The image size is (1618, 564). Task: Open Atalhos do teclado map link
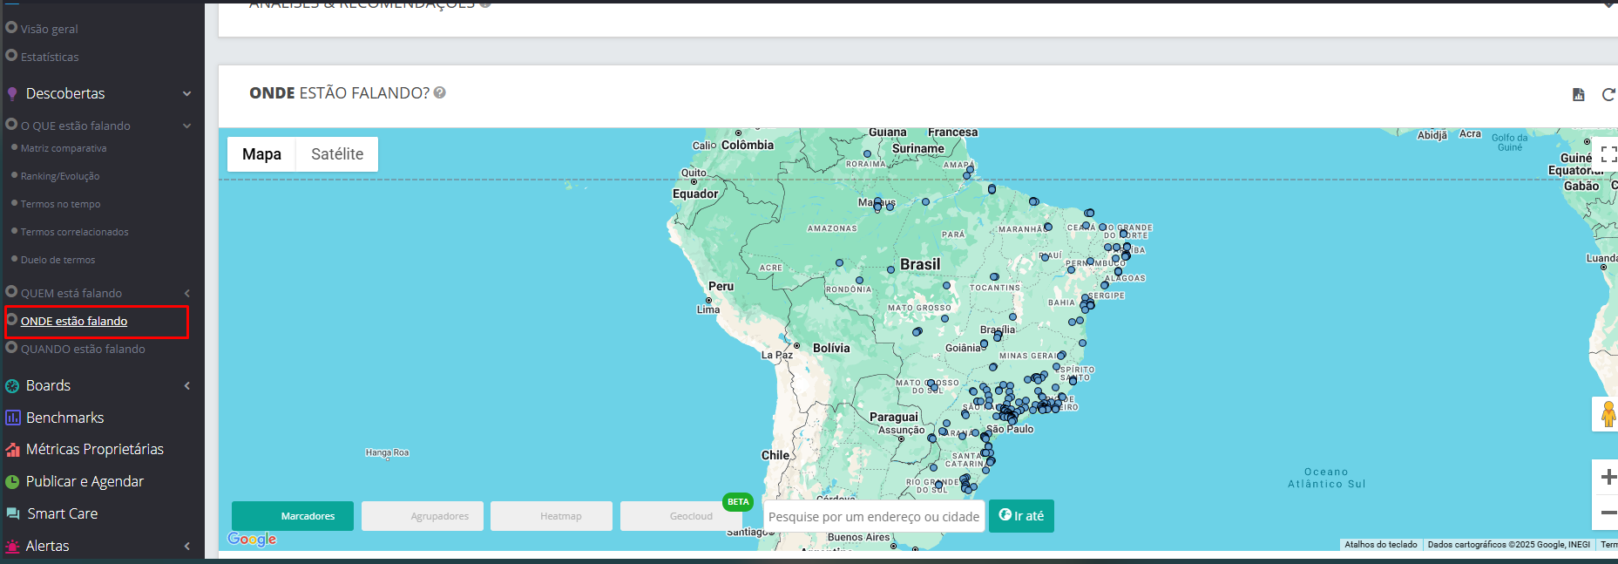coord(1381,545)
